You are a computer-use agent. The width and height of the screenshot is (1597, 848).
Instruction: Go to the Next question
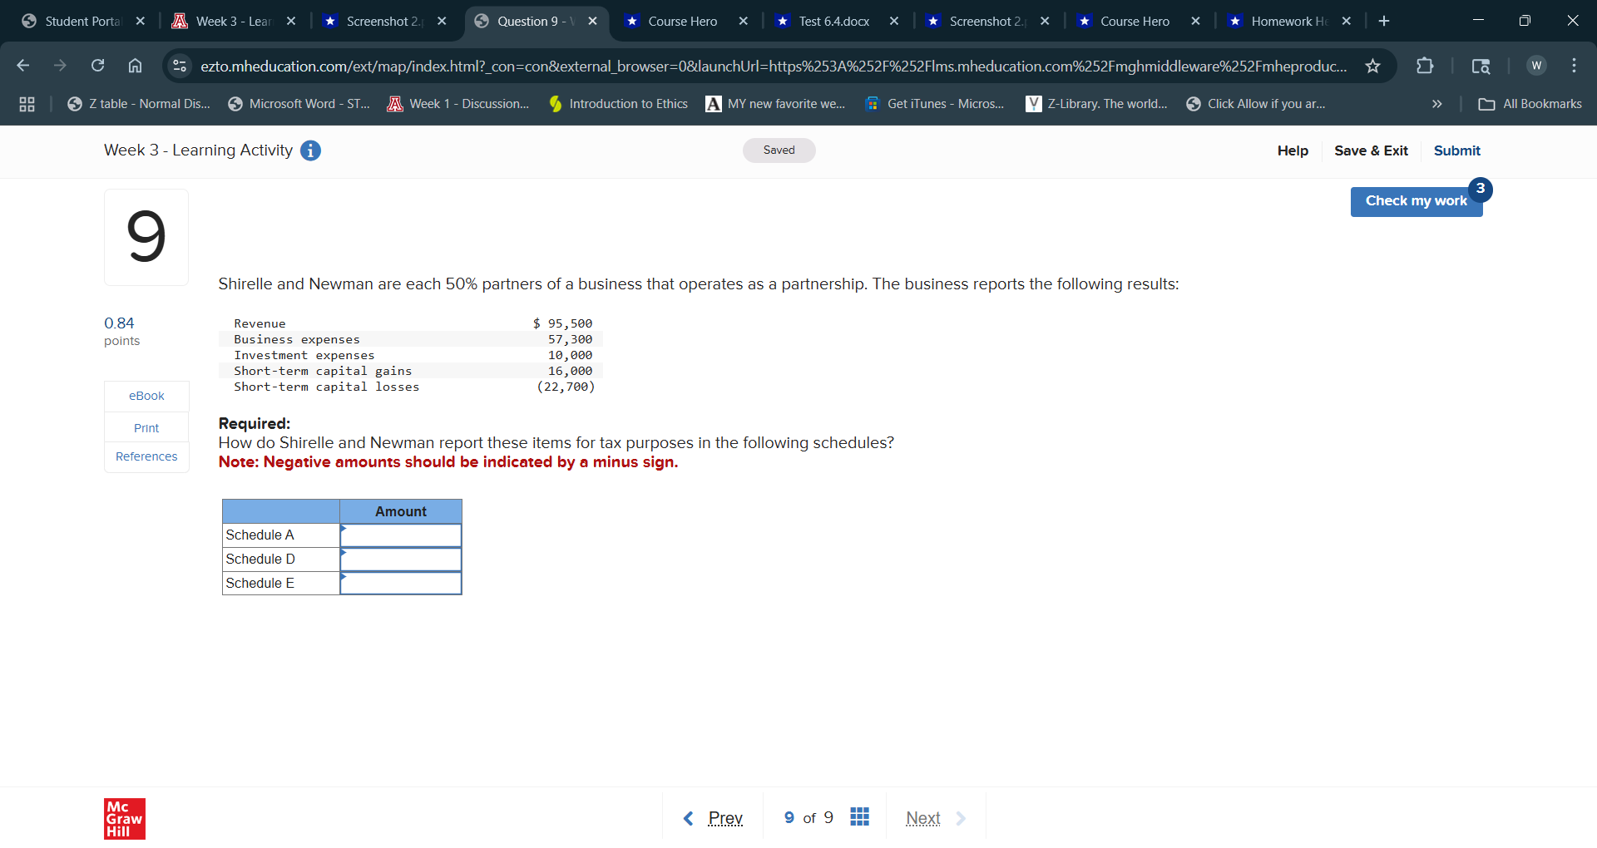(x=922, y=817)
